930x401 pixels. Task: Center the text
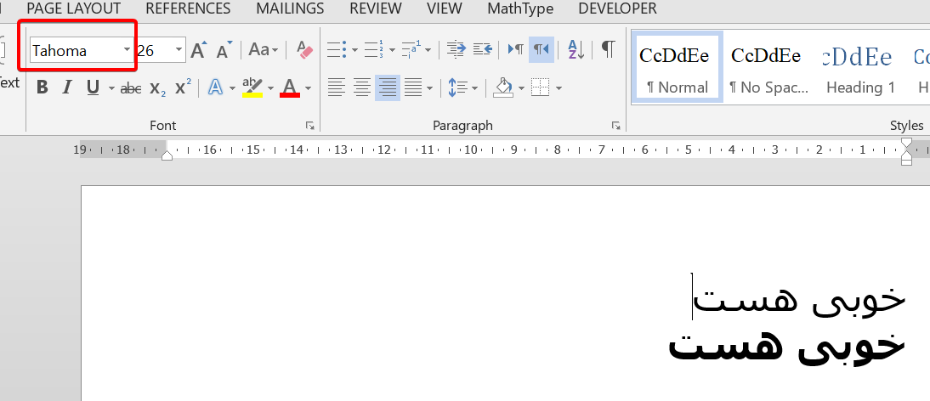pyautogui.click(x=362, y=88)
